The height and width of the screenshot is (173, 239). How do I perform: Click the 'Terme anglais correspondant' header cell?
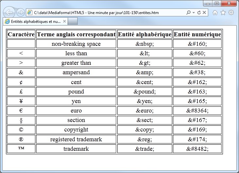tap(76, 34)
